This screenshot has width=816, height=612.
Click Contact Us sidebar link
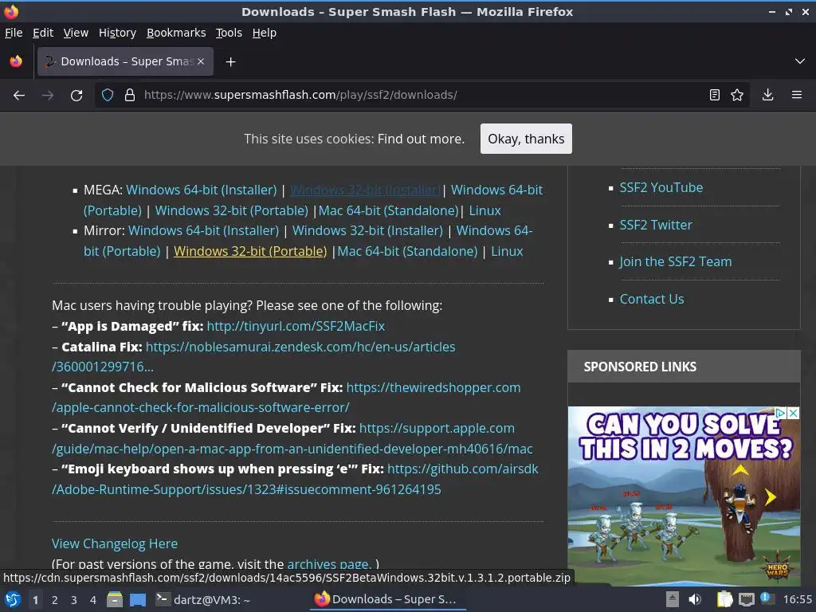point(652,300)
